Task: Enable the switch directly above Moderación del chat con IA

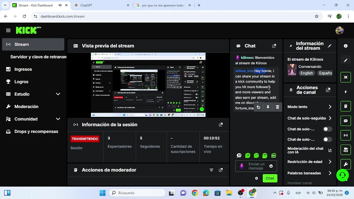Action: coord(328,140)
